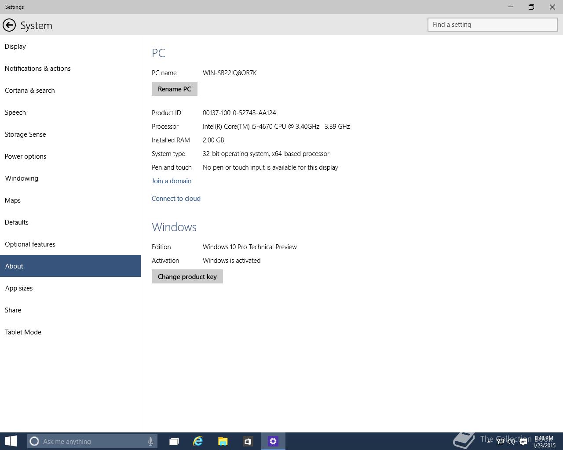Screen dimensions: 563x450
Task: Click the Change product key button
Action: coord(187,276)
